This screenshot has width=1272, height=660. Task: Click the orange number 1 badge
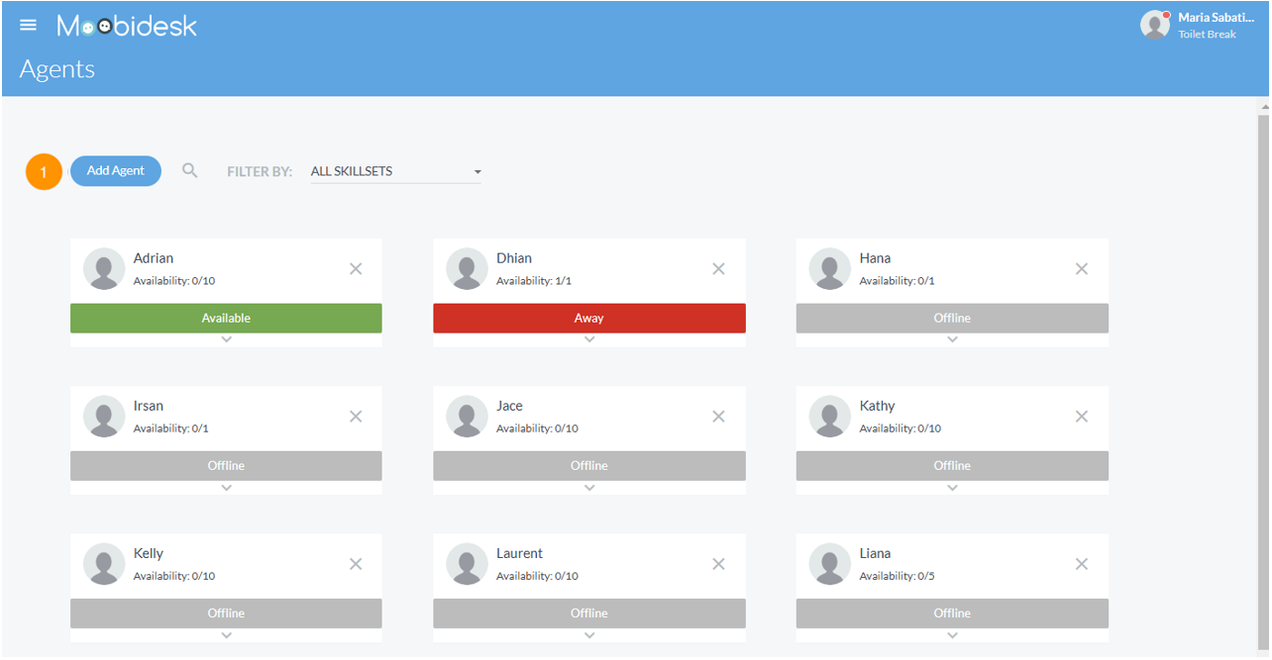[44, 172]
